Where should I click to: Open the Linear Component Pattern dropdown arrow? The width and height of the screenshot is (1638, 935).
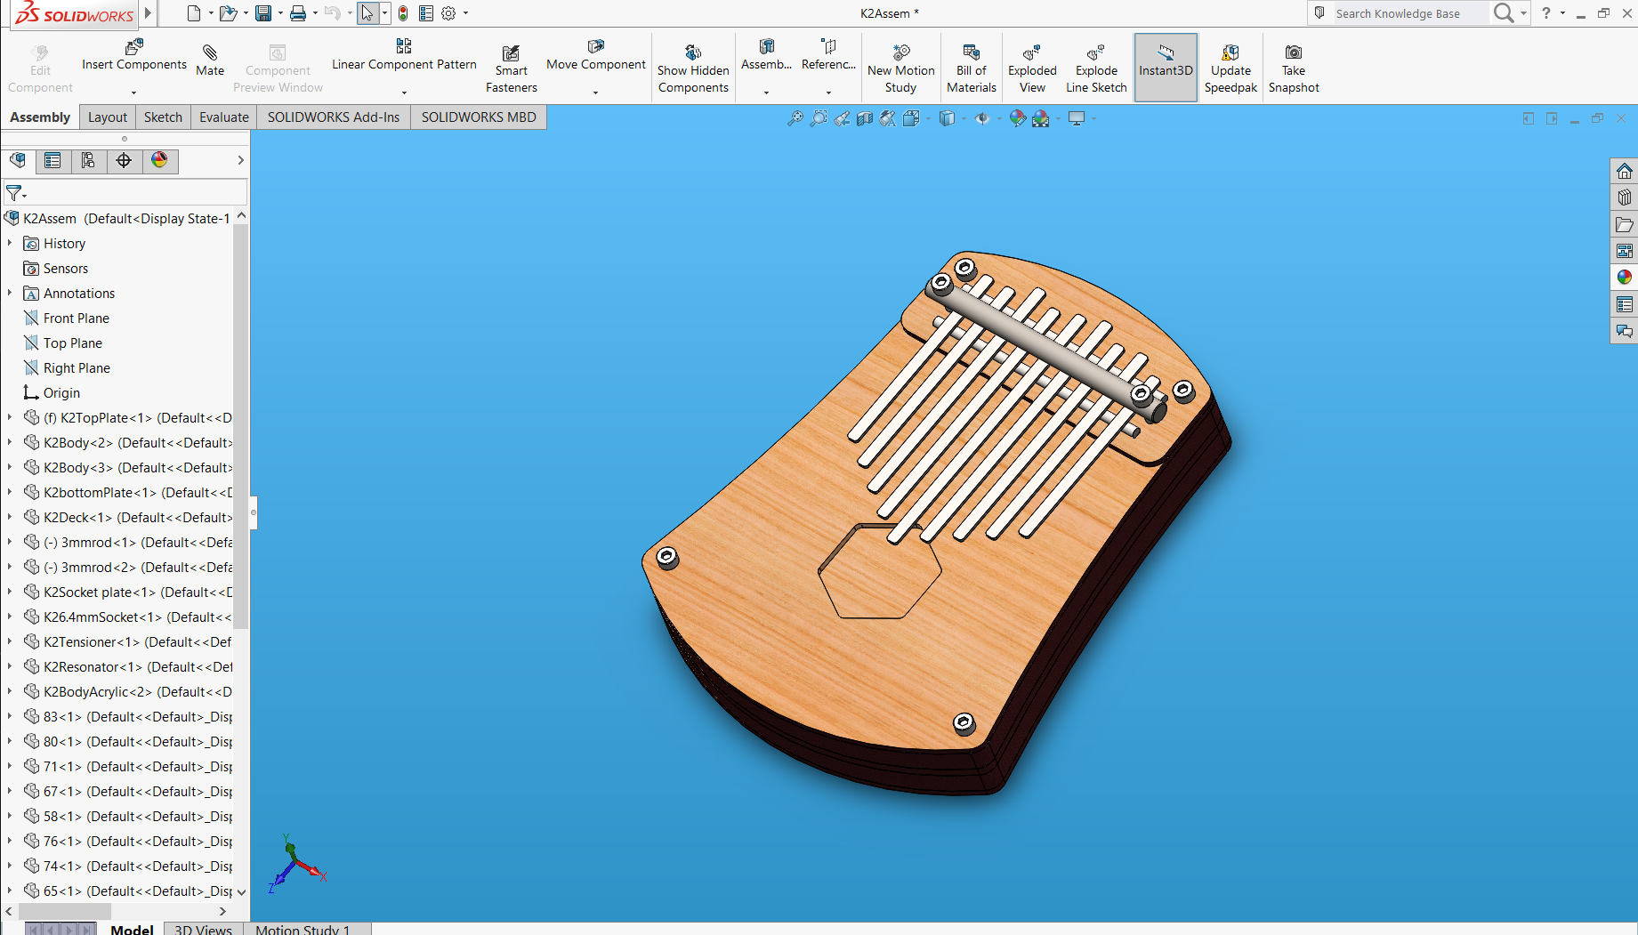point(403,93)
